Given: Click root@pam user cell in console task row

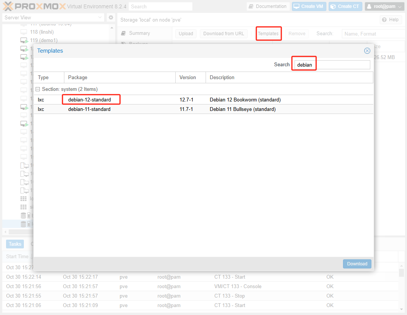Looking at the screenshot, I should [169, 286].
